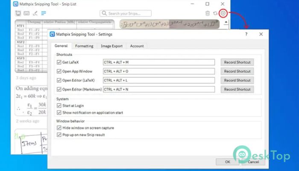Toggle the Open Editor (LaTeX) checkbox
299x171 pixels.
[x=59, y=80]
